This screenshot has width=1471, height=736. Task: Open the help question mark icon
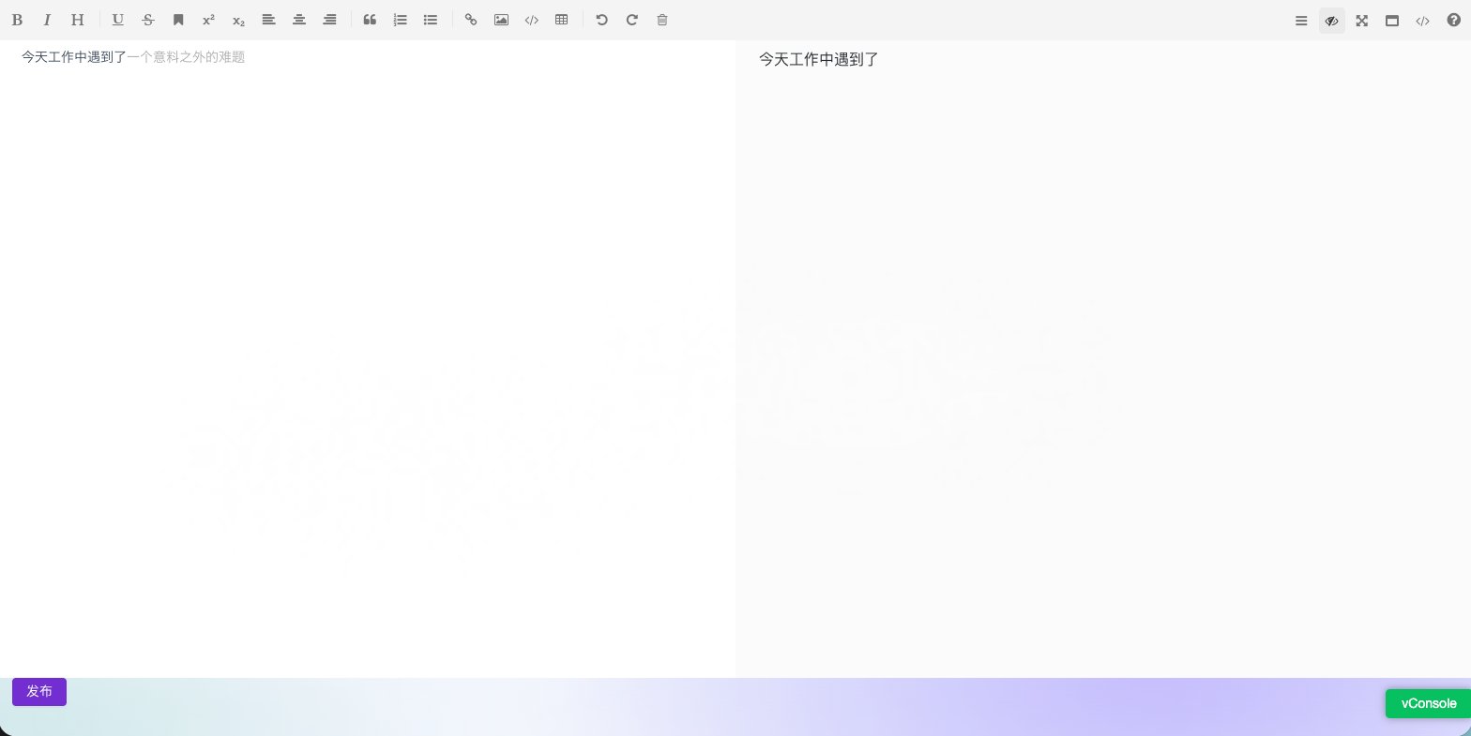(x=1453, y=21)
